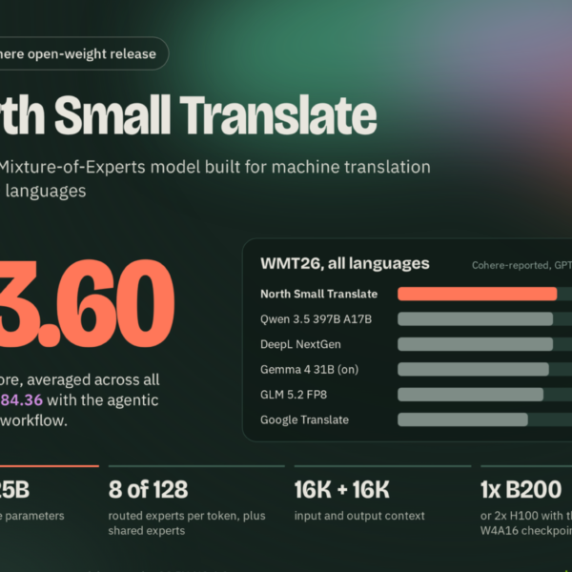Click the 'Small Translate' headline text
This screenshot has height=572, width=572.
tap(215, 115)
